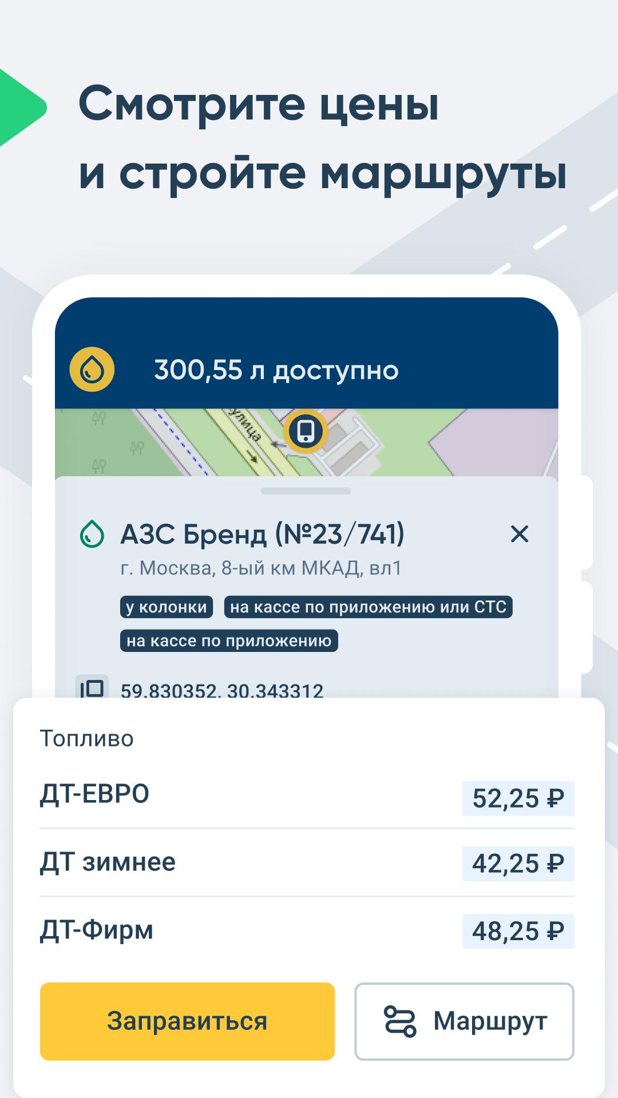Tap the 42,25 ₽ price badge
This screenshot has height=1098, width=618.
(x=518, y=864)
